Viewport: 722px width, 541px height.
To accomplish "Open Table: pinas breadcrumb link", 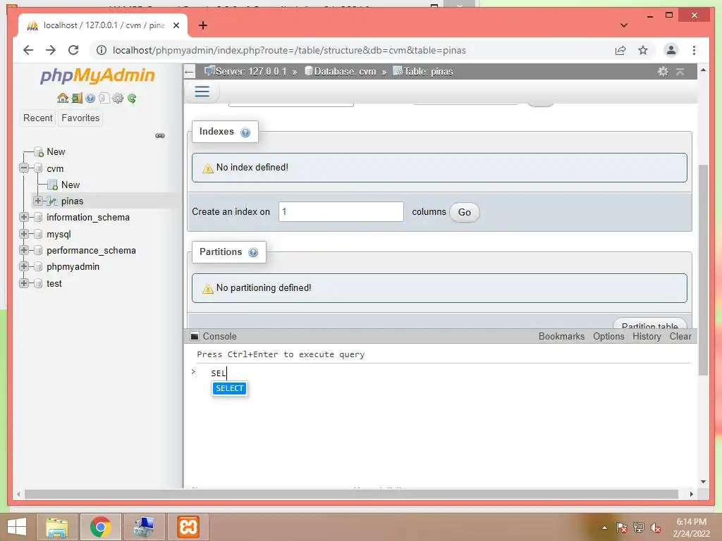I will [428, 72].
